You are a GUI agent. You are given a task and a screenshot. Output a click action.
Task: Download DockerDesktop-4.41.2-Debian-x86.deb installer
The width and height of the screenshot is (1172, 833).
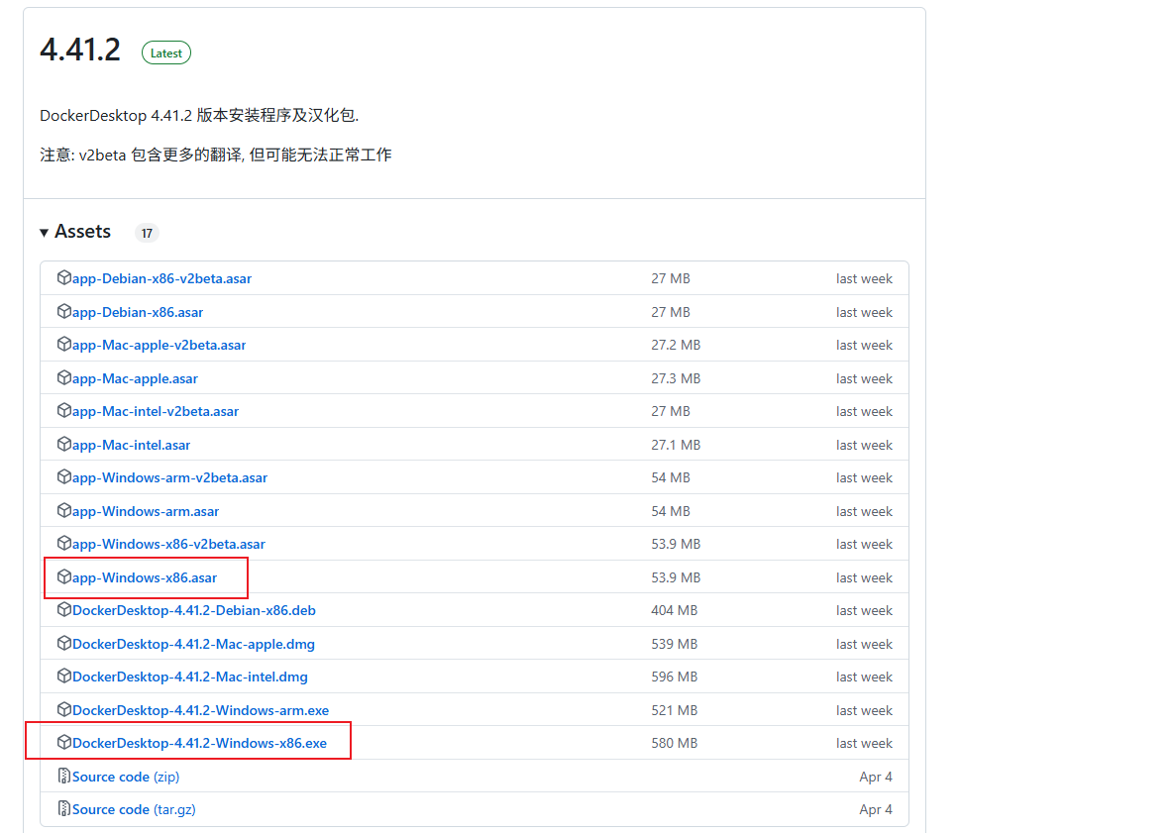click(194, 610)
